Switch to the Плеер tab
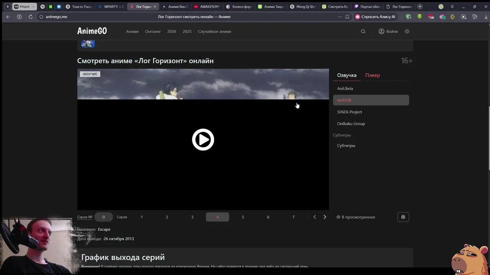The image size is (490, 275). pos(372,75)
